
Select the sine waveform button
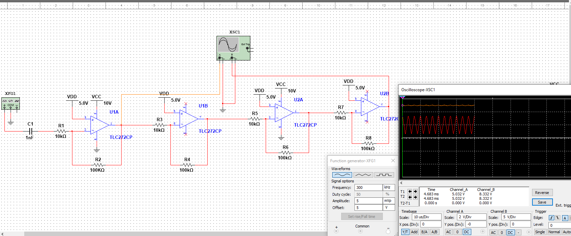click(x=342, y=175)
